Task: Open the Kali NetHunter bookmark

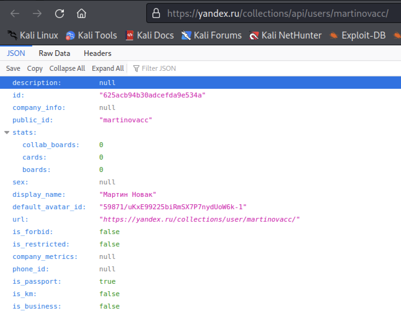Action: click(285, 36)
